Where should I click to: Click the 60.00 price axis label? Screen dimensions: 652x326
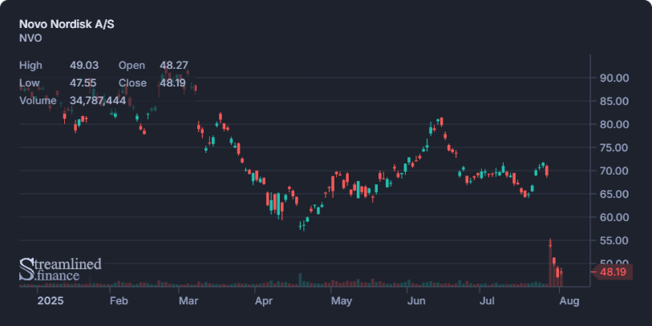(x=614, y=217)
